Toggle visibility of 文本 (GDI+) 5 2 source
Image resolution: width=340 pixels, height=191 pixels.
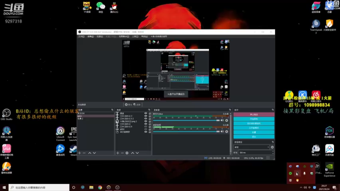(146, 119)
